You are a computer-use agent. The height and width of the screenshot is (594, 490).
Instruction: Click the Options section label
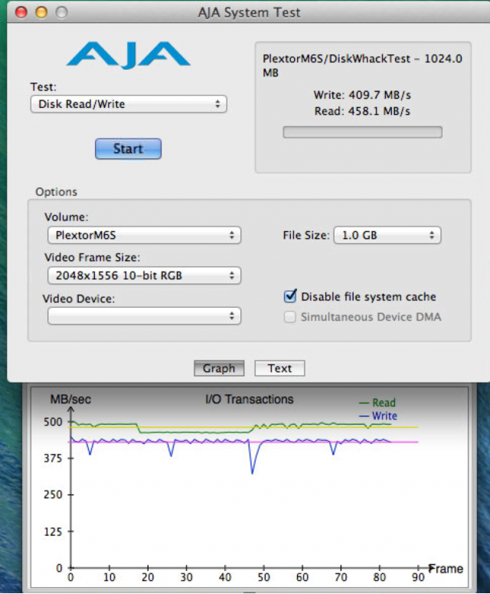click(x=56, y=191)
